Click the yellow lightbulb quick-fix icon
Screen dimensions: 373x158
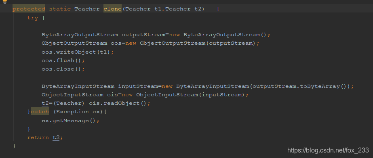pyautogui.click(x=4, y=2)
